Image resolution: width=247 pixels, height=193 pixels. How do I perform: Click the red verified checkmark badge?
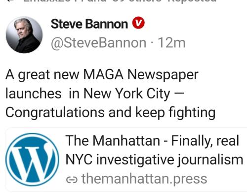138,23
